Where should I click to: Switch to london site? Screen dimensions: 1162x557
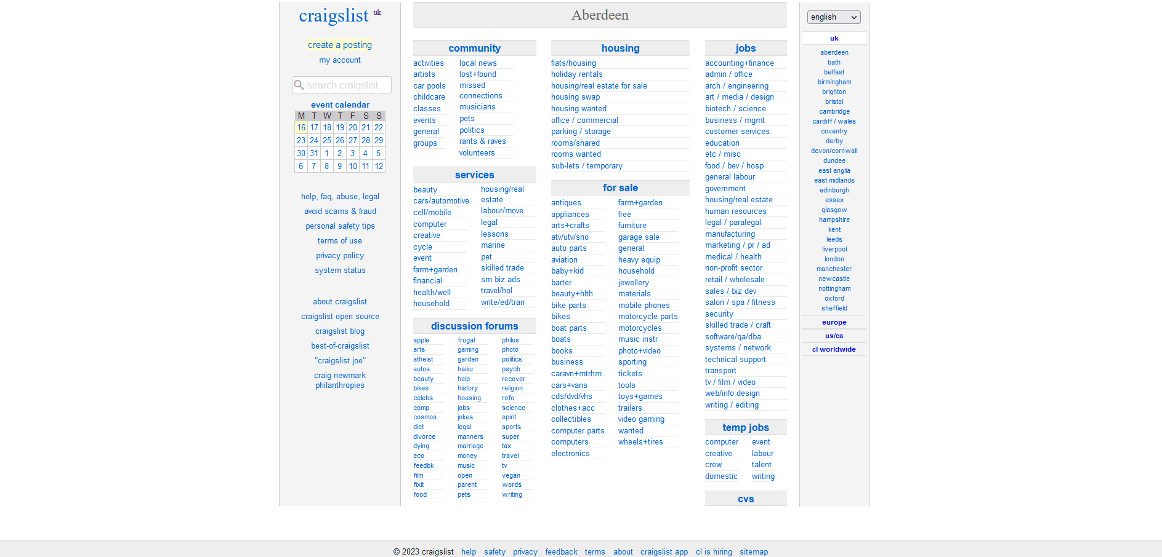point(834,259)
